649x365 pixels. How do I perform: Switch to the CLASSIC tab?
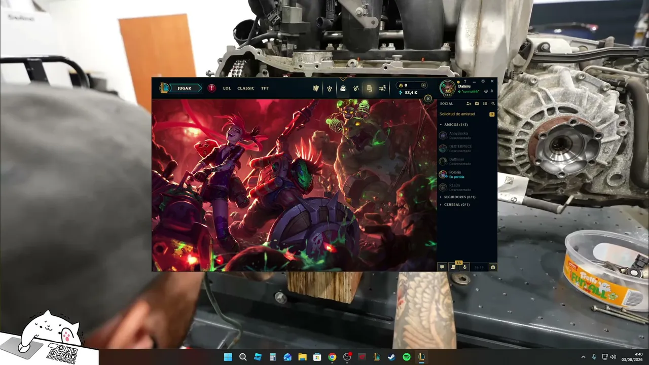pyautogui.click(x=246, y=88)
